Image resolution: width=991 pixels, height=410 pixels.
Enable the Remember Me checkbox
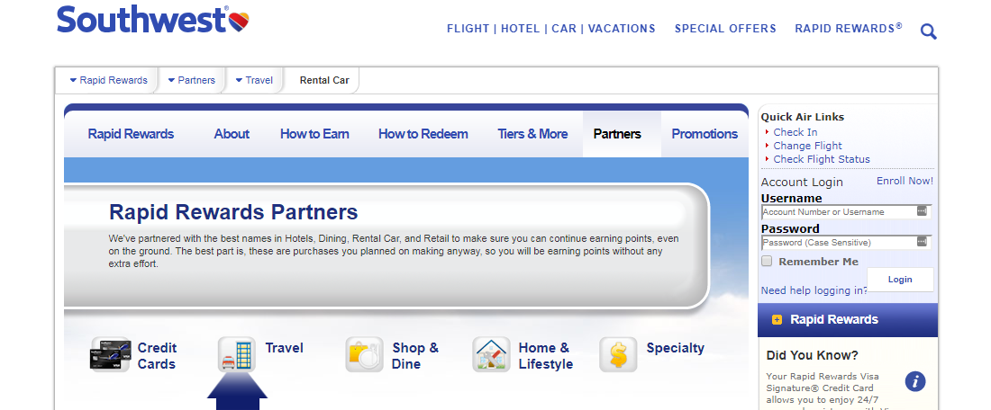click(x=767, y=261)
